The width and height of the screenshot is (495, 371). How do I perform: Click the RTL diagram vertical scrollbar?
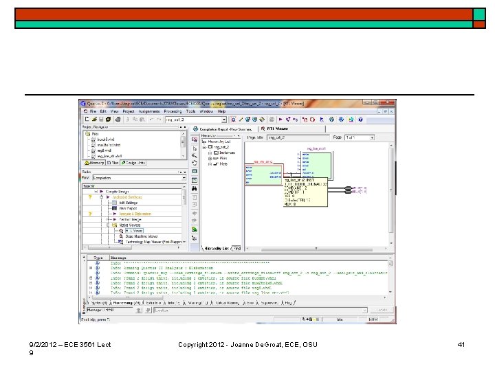click(391, 194)
